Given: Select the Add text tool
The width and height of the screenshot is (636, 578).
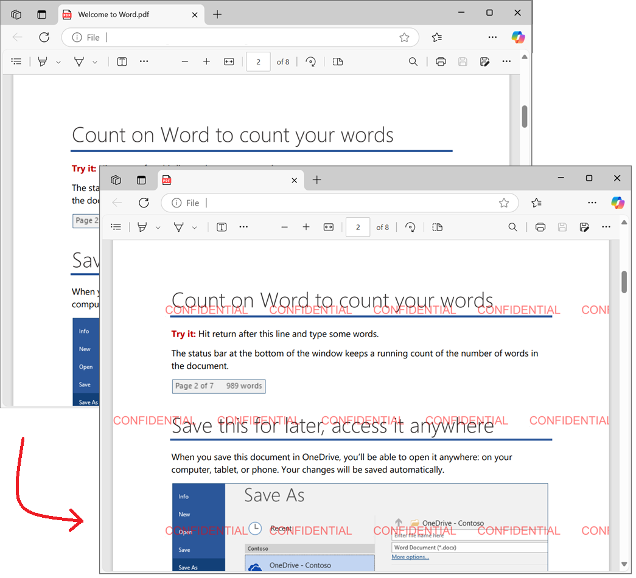Looking at the screenshot, I should click(221, 227).
